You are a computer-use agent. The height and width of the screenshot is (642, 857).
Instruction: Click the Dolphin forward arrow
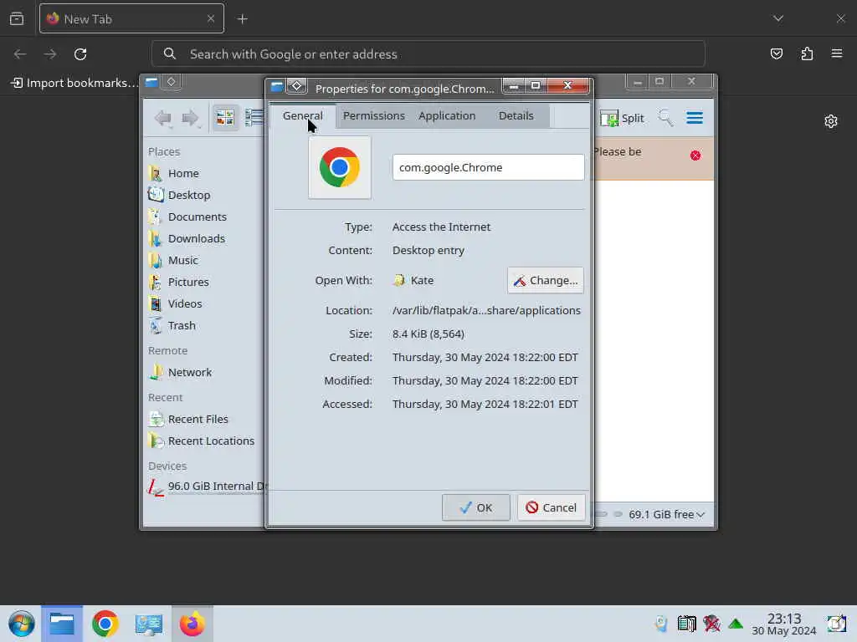[190, 118]
